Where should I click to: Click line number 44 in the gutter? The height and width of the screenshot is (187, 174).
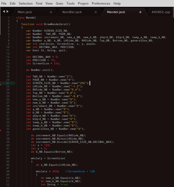(8, 158)
